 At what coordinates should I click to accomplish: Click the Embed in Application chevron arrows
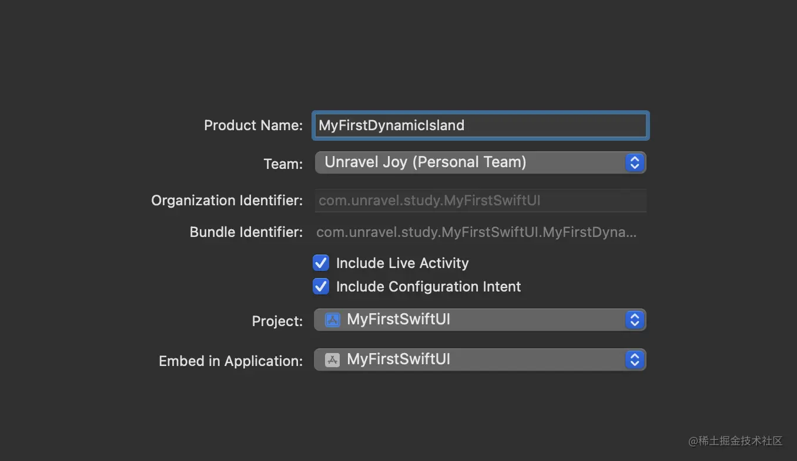point(634,360)
